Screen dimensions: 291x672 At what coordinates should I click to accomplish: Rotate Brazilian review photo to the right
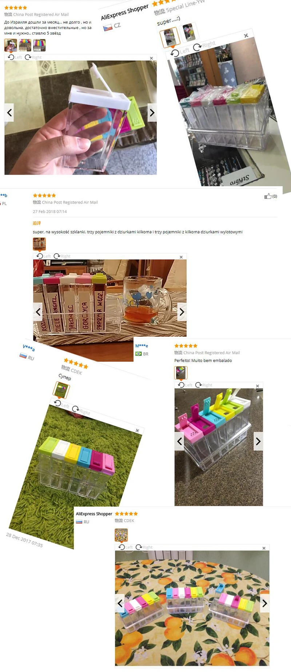[x=204, y=385]
